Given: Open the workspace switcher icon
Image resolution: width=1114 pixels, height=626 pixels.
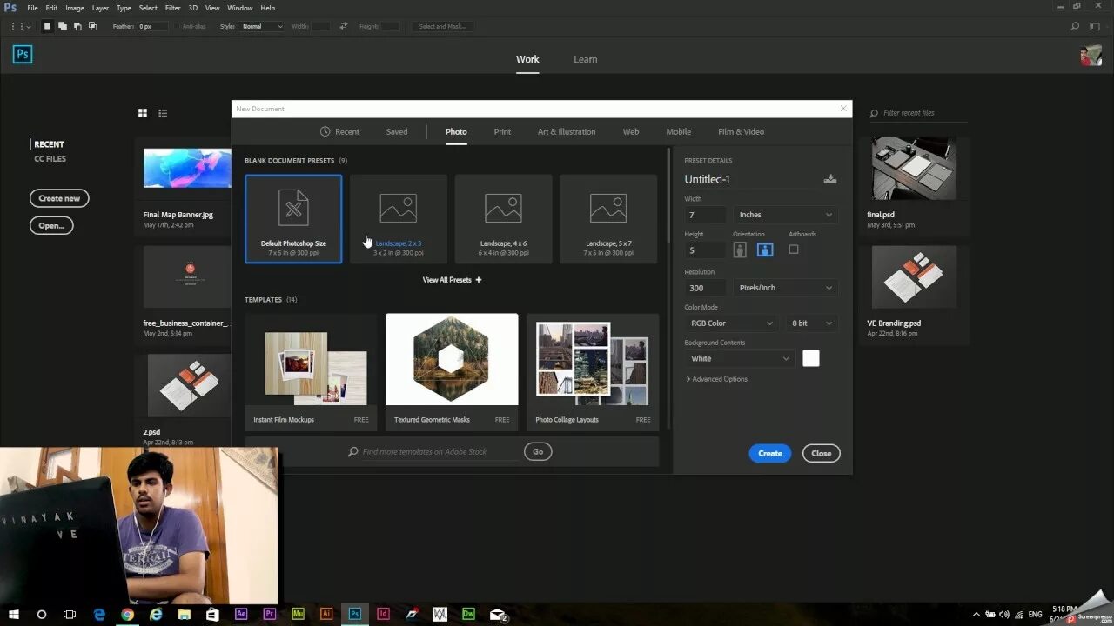Looking at the screenshot, I should click(1095, 26).
